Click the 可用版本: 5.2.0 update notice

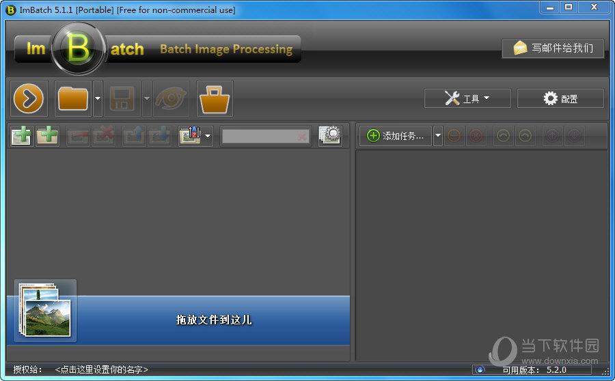[x=534, y=370]
